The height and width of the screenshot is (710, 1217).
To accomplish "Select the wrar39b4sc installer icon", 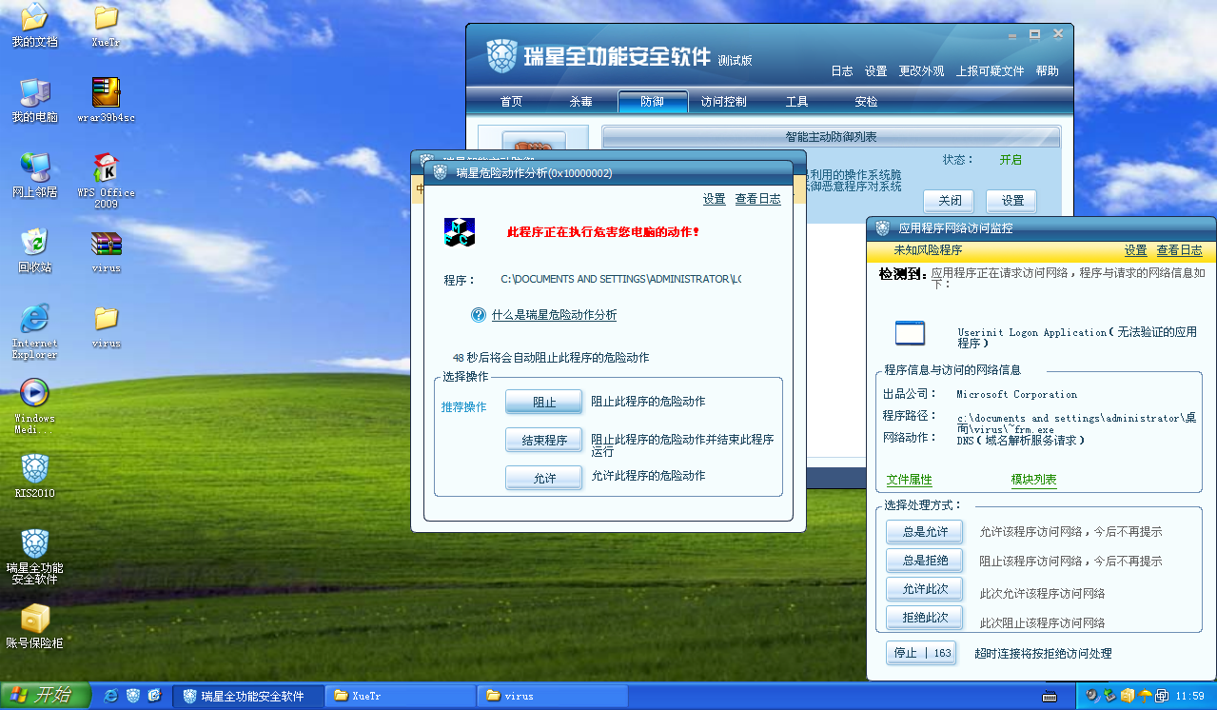I will click(x=106, y=101).
